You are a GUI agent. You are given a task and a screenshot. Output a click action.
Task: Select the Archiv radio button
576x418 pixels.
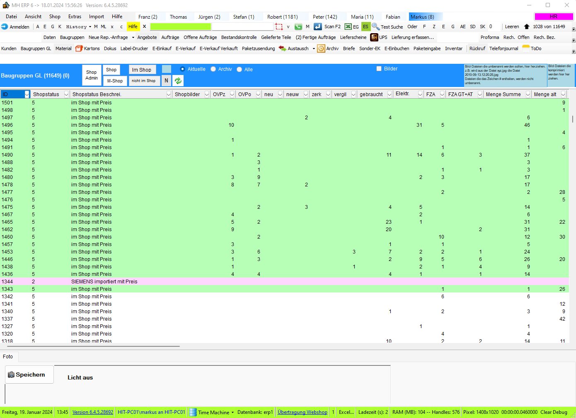(x=213, y=69)
